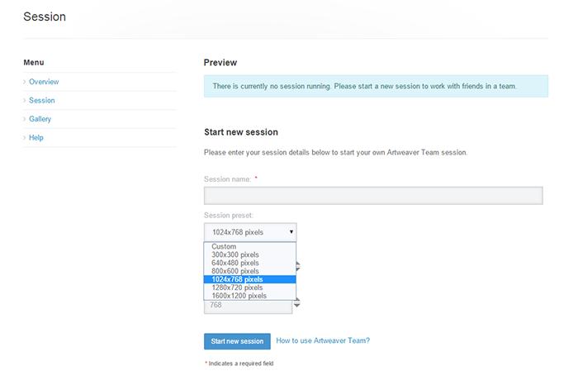
Task: Click the chevron icon beside Gallery
Action: [x=25, y=119]
